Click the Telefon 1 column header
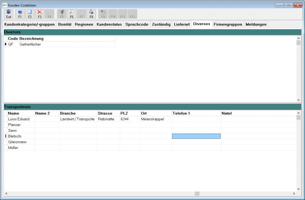 tap(196, 113)
